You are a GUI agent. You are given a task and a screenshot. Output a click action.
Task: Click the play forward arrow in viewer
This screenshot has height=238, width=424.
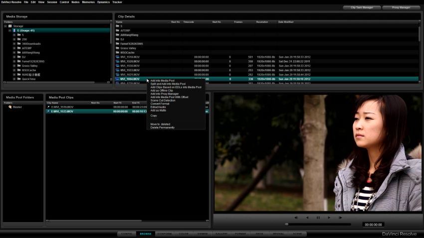click(329, 218)
